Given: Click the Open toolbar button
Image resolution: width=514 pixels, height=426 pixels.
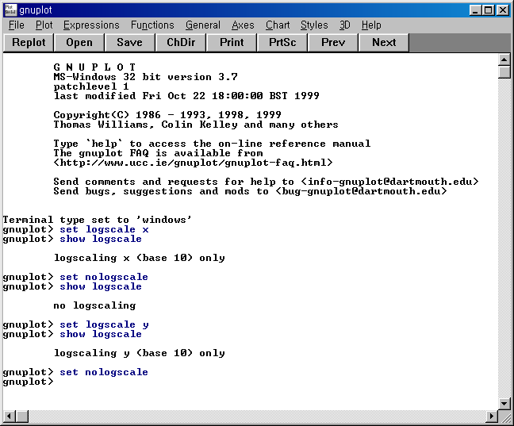Looking at the screenshot, I should 79,43.
